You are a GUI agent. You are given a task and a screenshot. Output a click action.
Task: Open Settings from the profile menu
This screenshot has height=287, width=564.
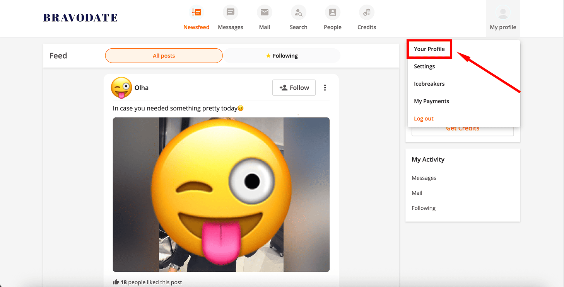(x=424, y=66)
